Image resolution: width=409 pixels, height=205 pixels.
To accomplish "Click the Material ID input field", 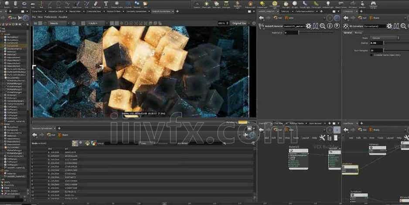I will (291, 33).
